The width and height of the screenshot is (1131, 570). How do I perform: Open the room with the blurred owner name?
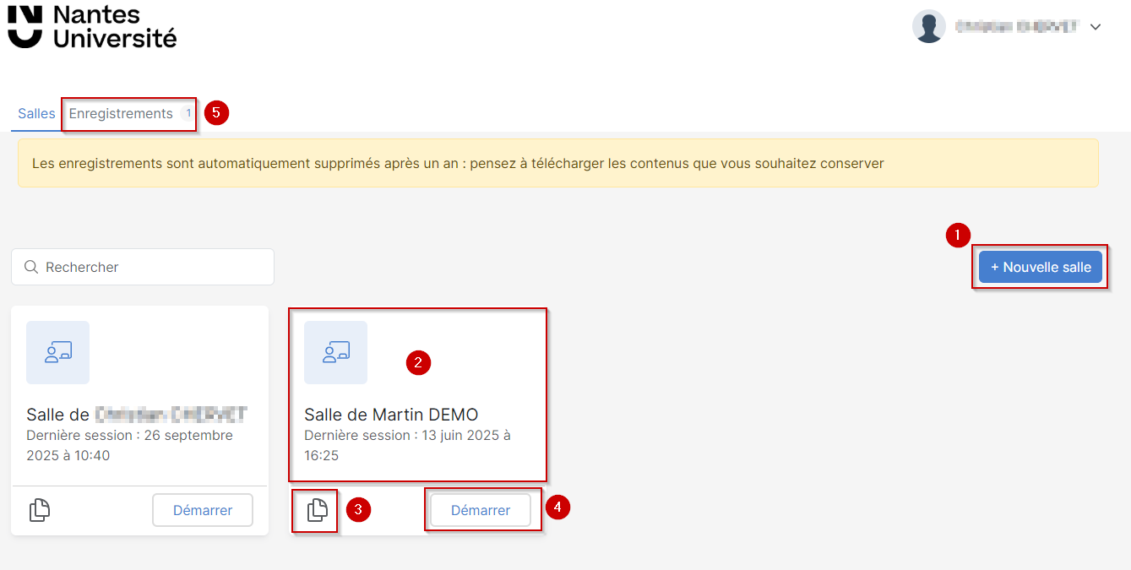click(x=136, y=415)
